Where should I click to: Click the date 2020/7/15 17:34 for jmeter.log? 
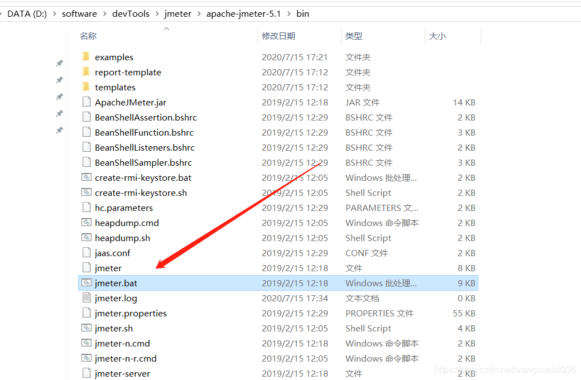295,298
